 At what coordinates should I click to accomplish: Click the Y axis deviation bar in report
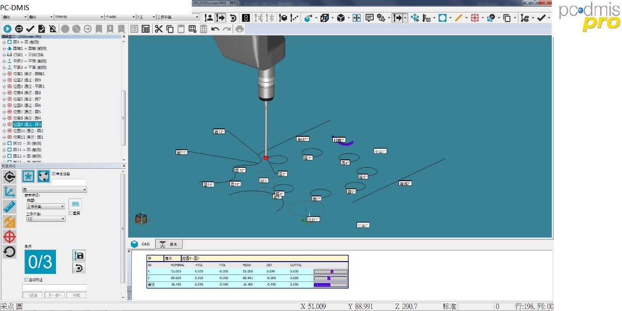tap(331, 278)
